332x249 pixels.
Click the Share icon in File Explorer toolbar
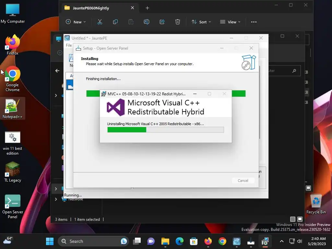162,22
